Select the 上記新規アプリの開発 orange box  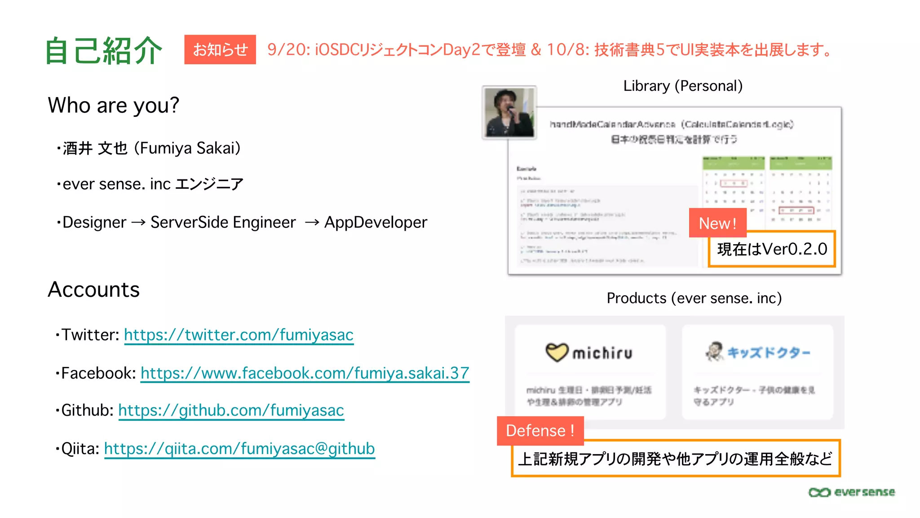click(675, 459)
